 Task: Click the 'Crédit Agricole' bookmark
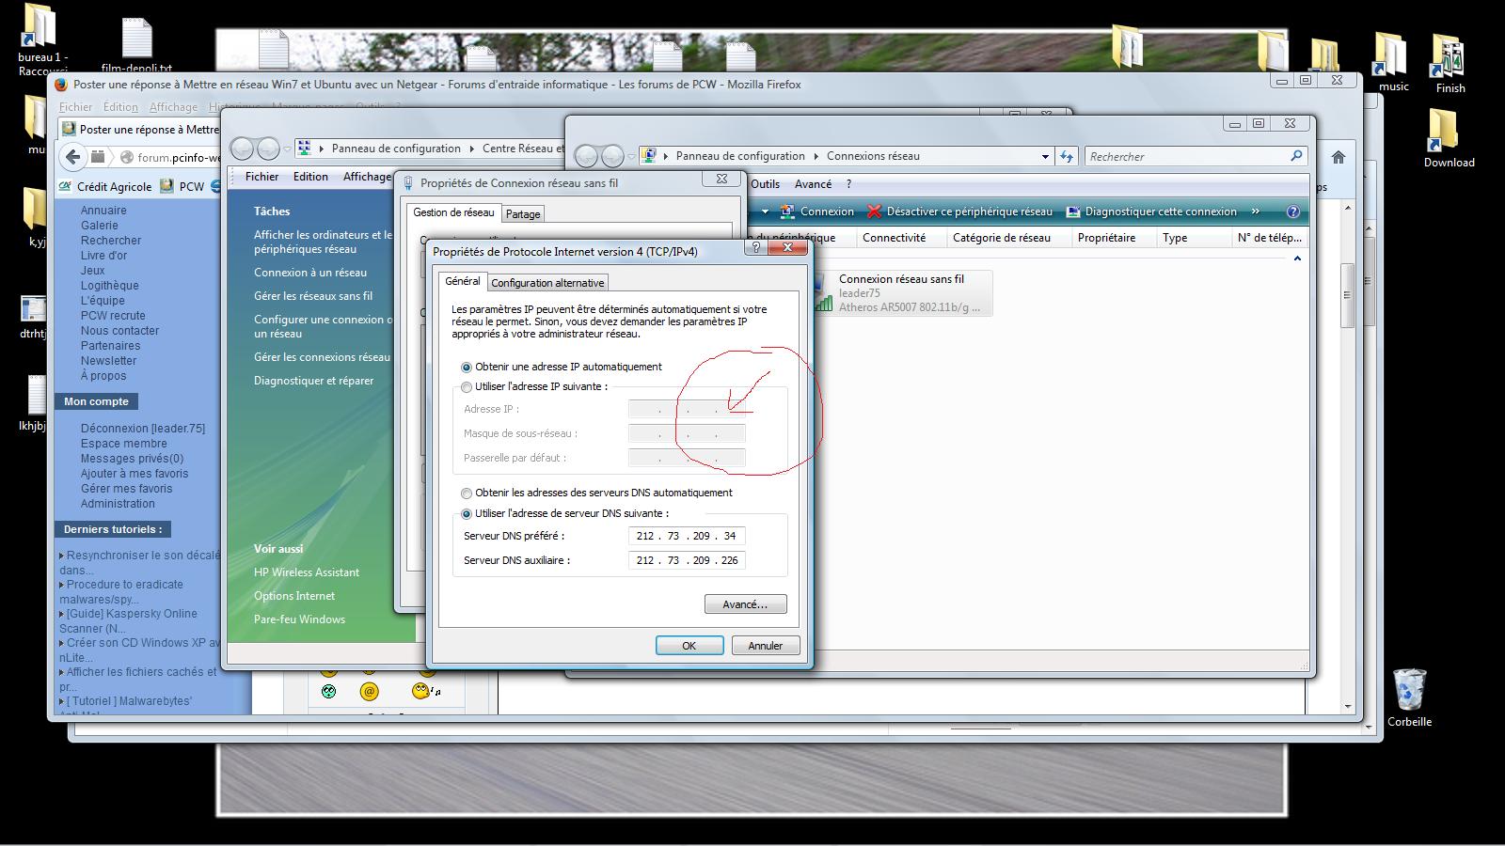click(x=105, y=186)
